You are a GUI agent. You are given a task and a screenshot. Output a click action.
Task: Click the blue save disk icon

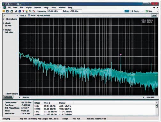7,11
